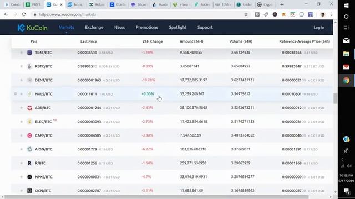Click the Windows Start button
Screen dimensions: 355x199
(346, 6)
